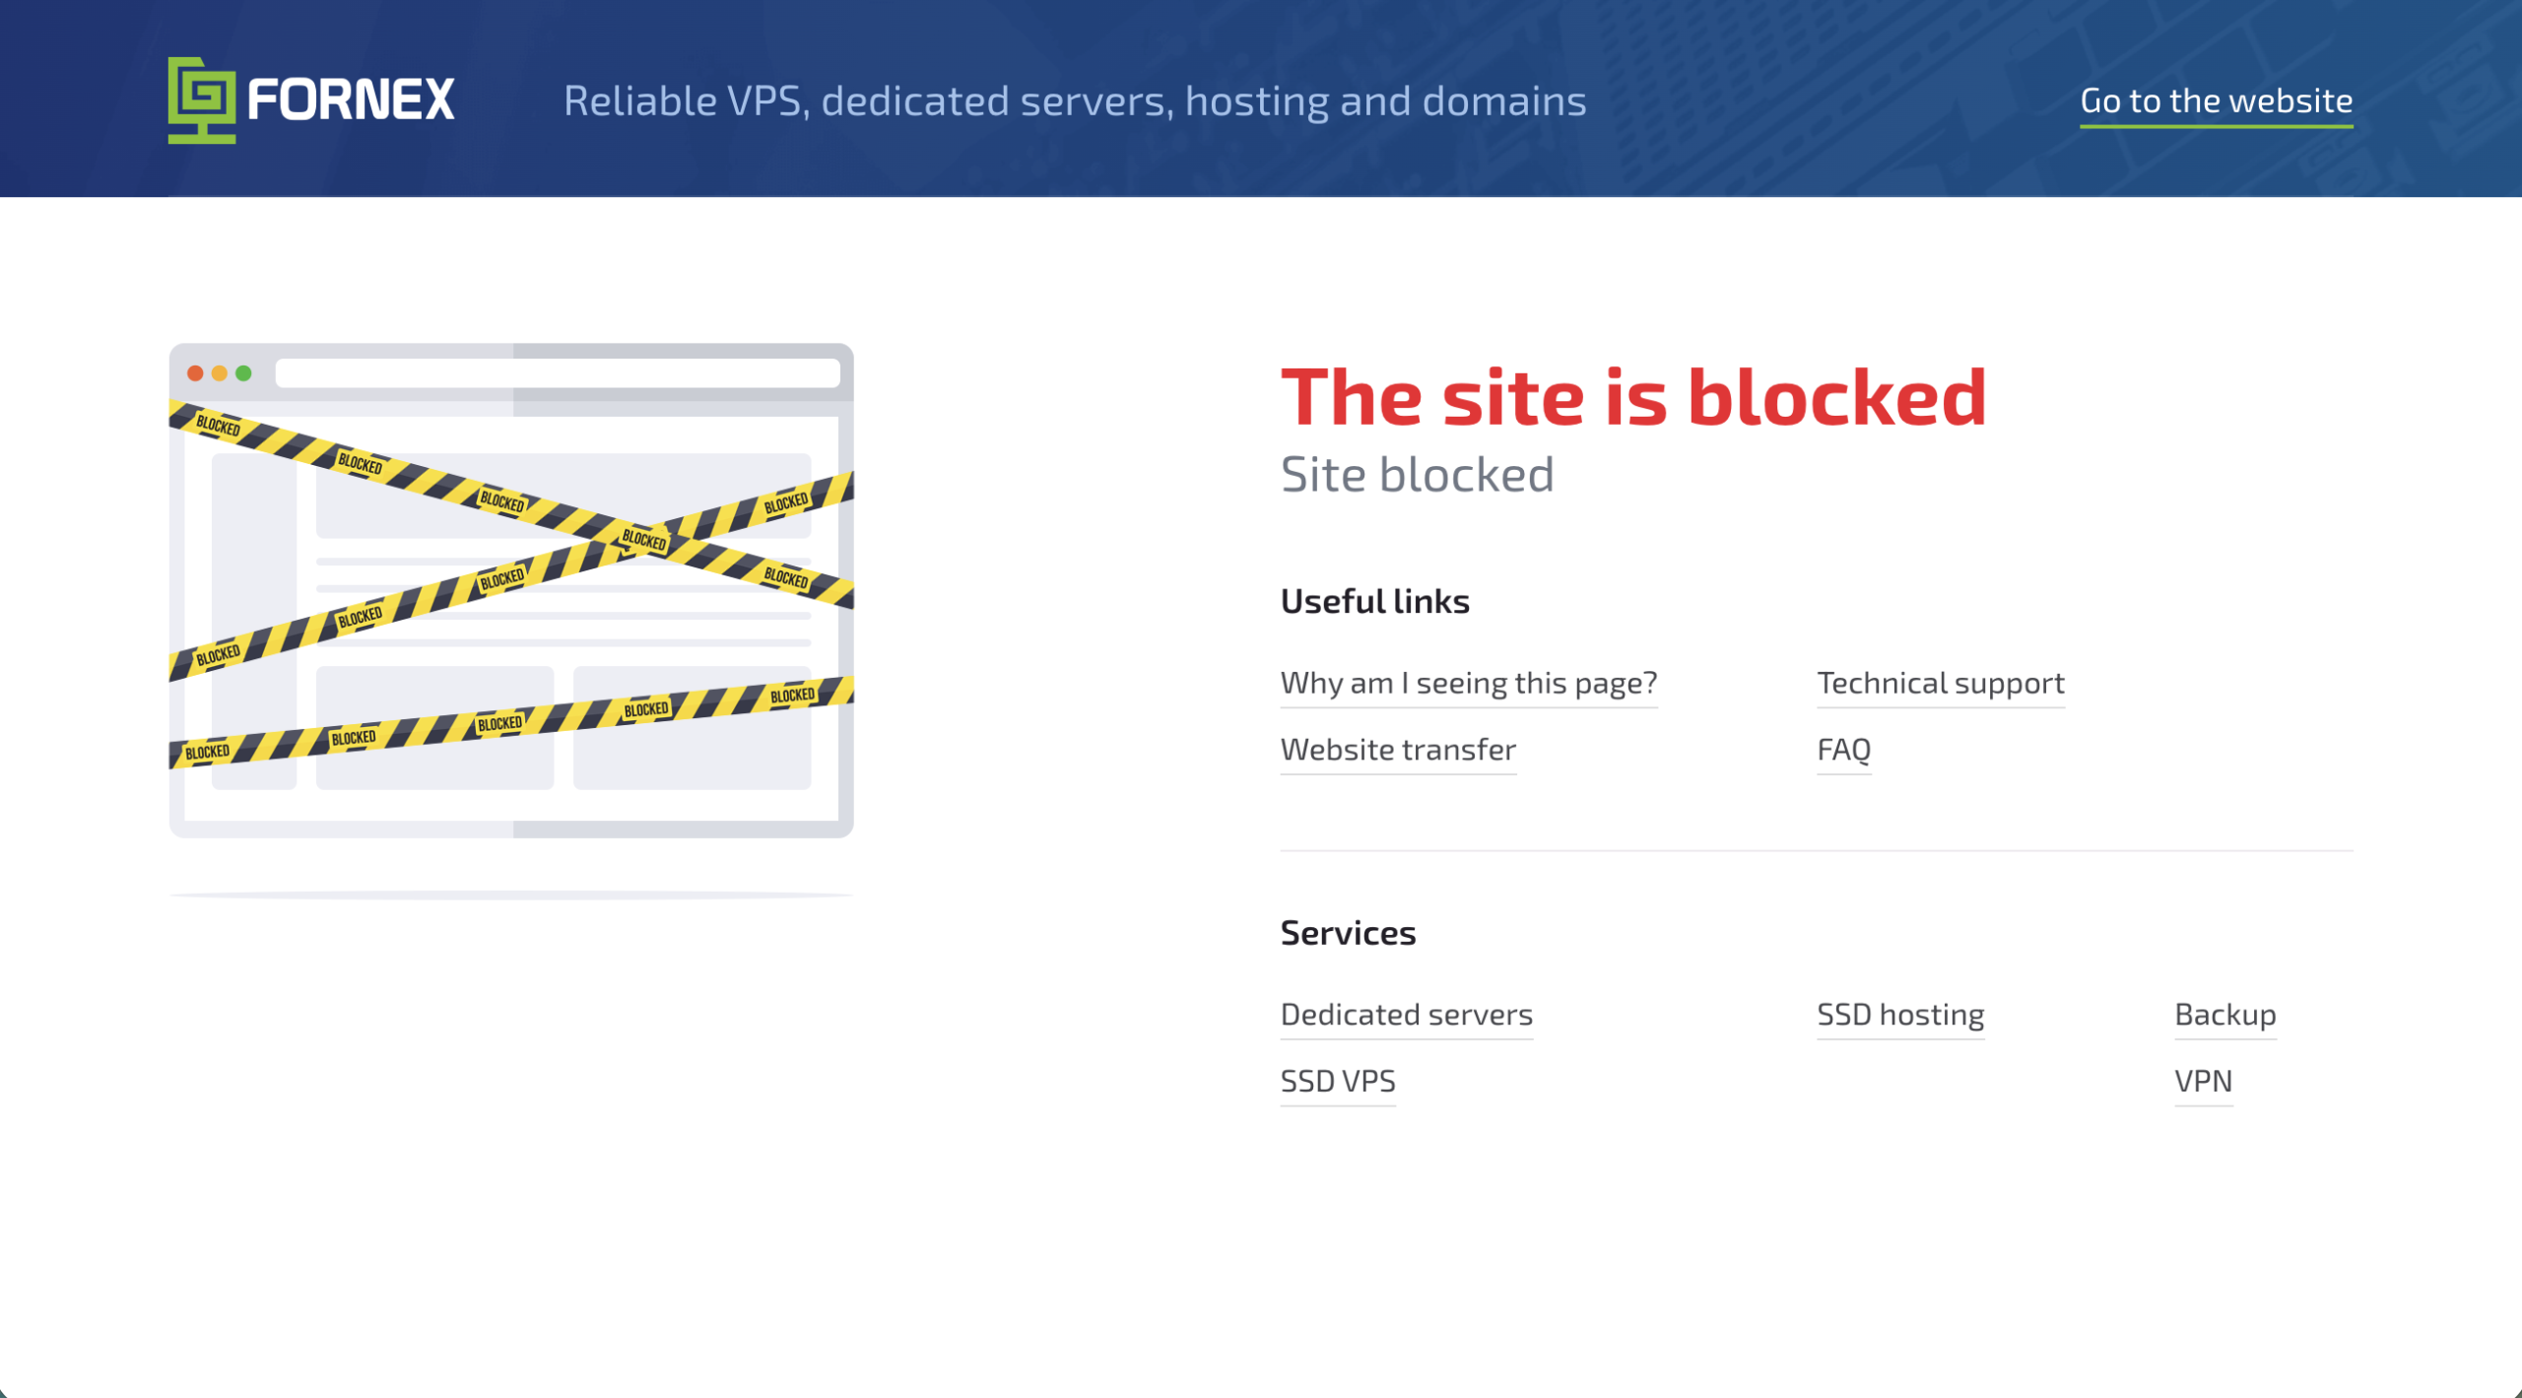Click the green dot in illustrated browser
Screen dimensions: 2522x1398
pyautogui.click(x=243, y=373)
